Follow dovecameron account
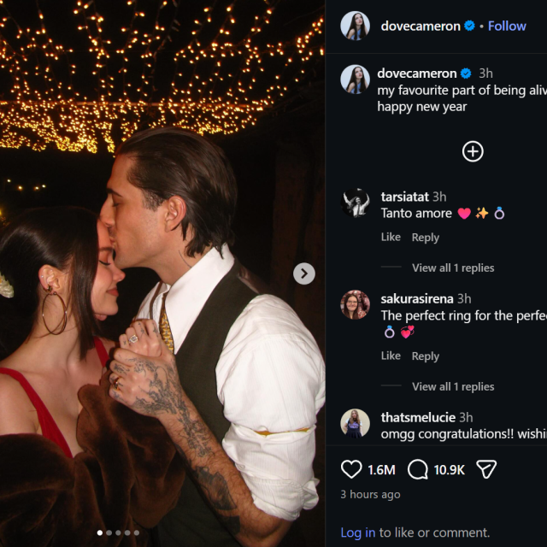 pos(507,26)
